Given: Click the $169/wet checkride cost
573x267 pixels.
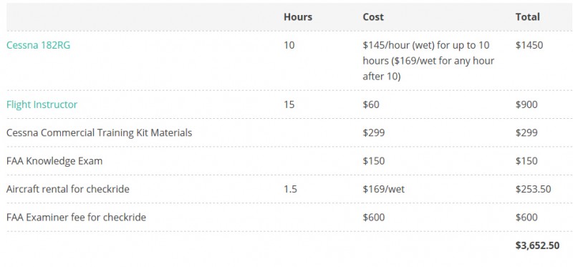Looking at the screenshot, I should click(x=384, y=189).
